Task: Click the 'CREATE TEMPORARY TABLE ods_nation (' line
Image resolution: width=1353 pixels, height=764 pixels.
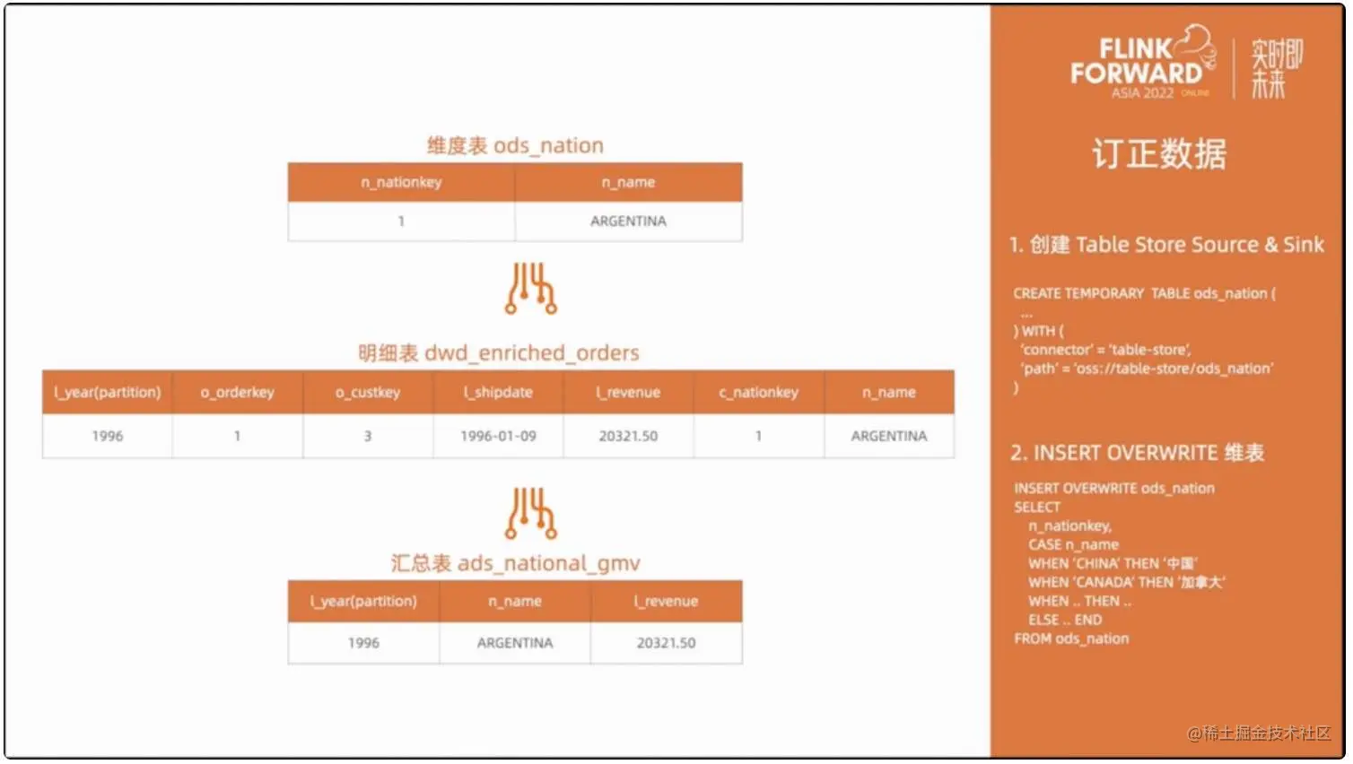Action: point(1144,293)
